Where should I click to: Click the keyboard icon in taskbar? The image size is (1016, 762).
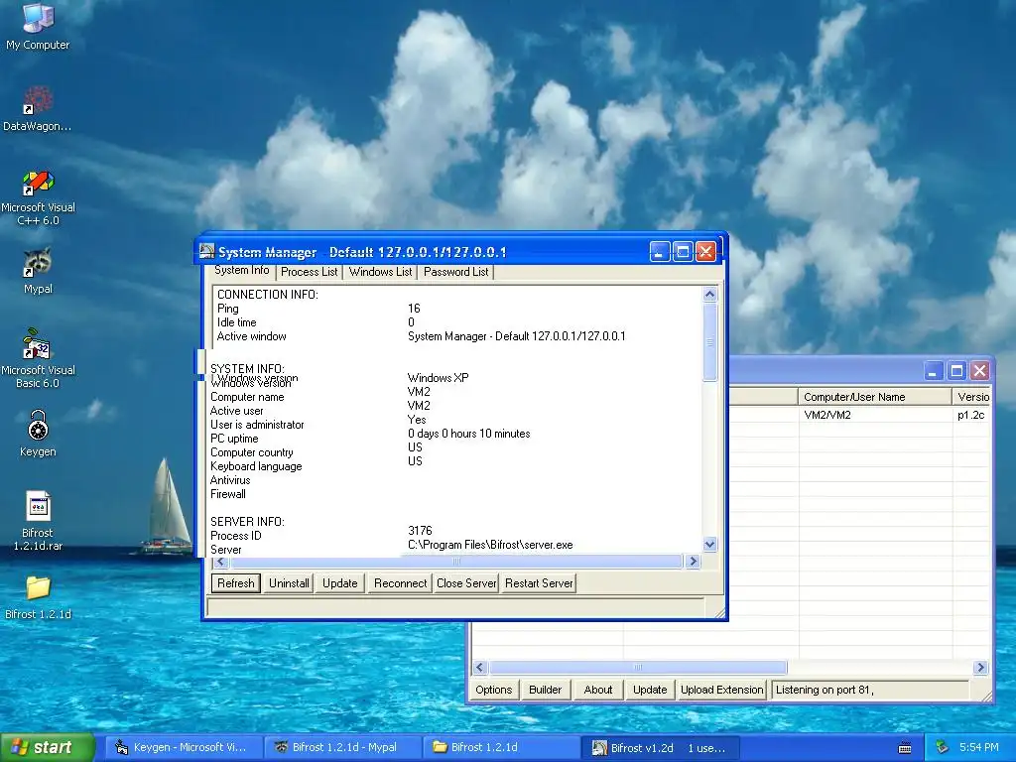pos(905,748)
